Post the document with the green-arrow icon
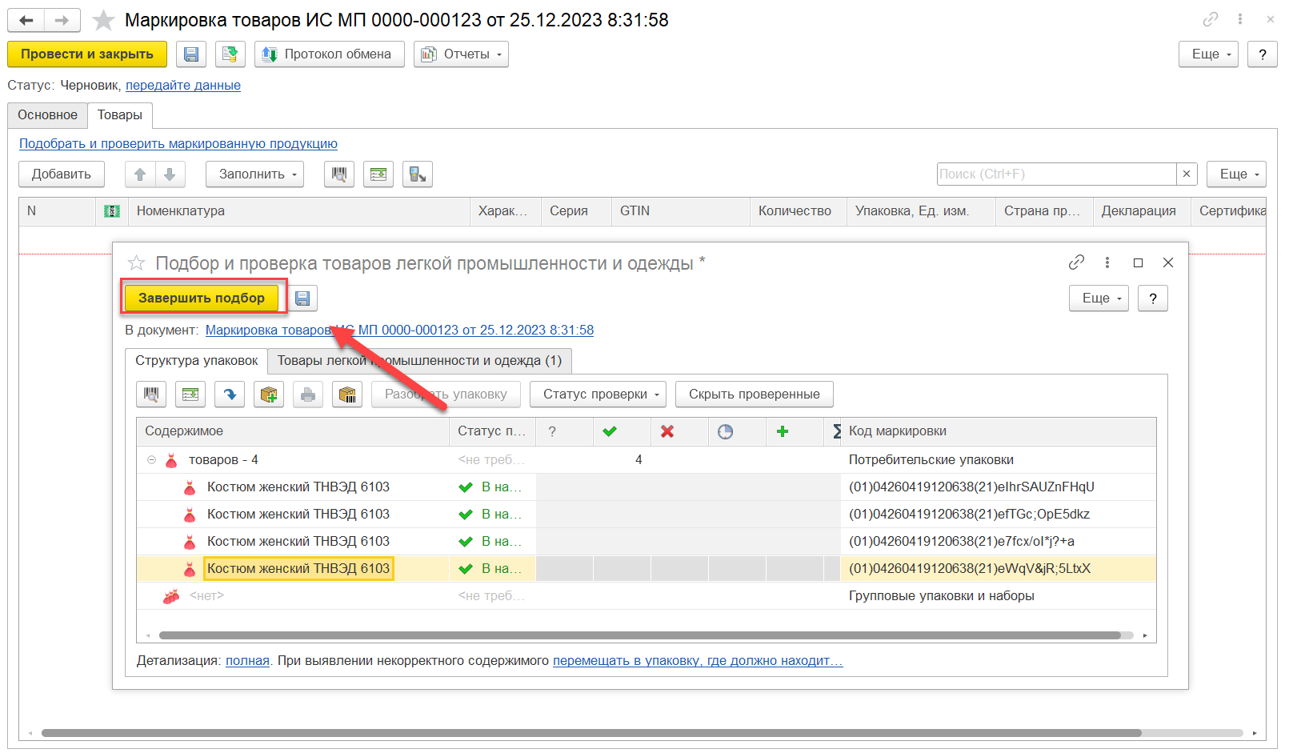 coord(230,54)
